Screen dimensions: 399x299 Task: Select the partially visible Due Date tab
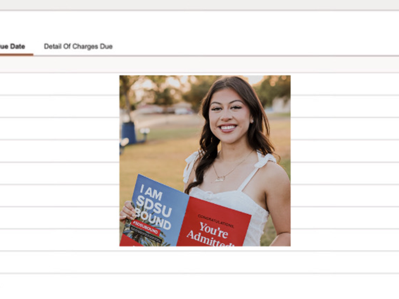coord(13,47)
